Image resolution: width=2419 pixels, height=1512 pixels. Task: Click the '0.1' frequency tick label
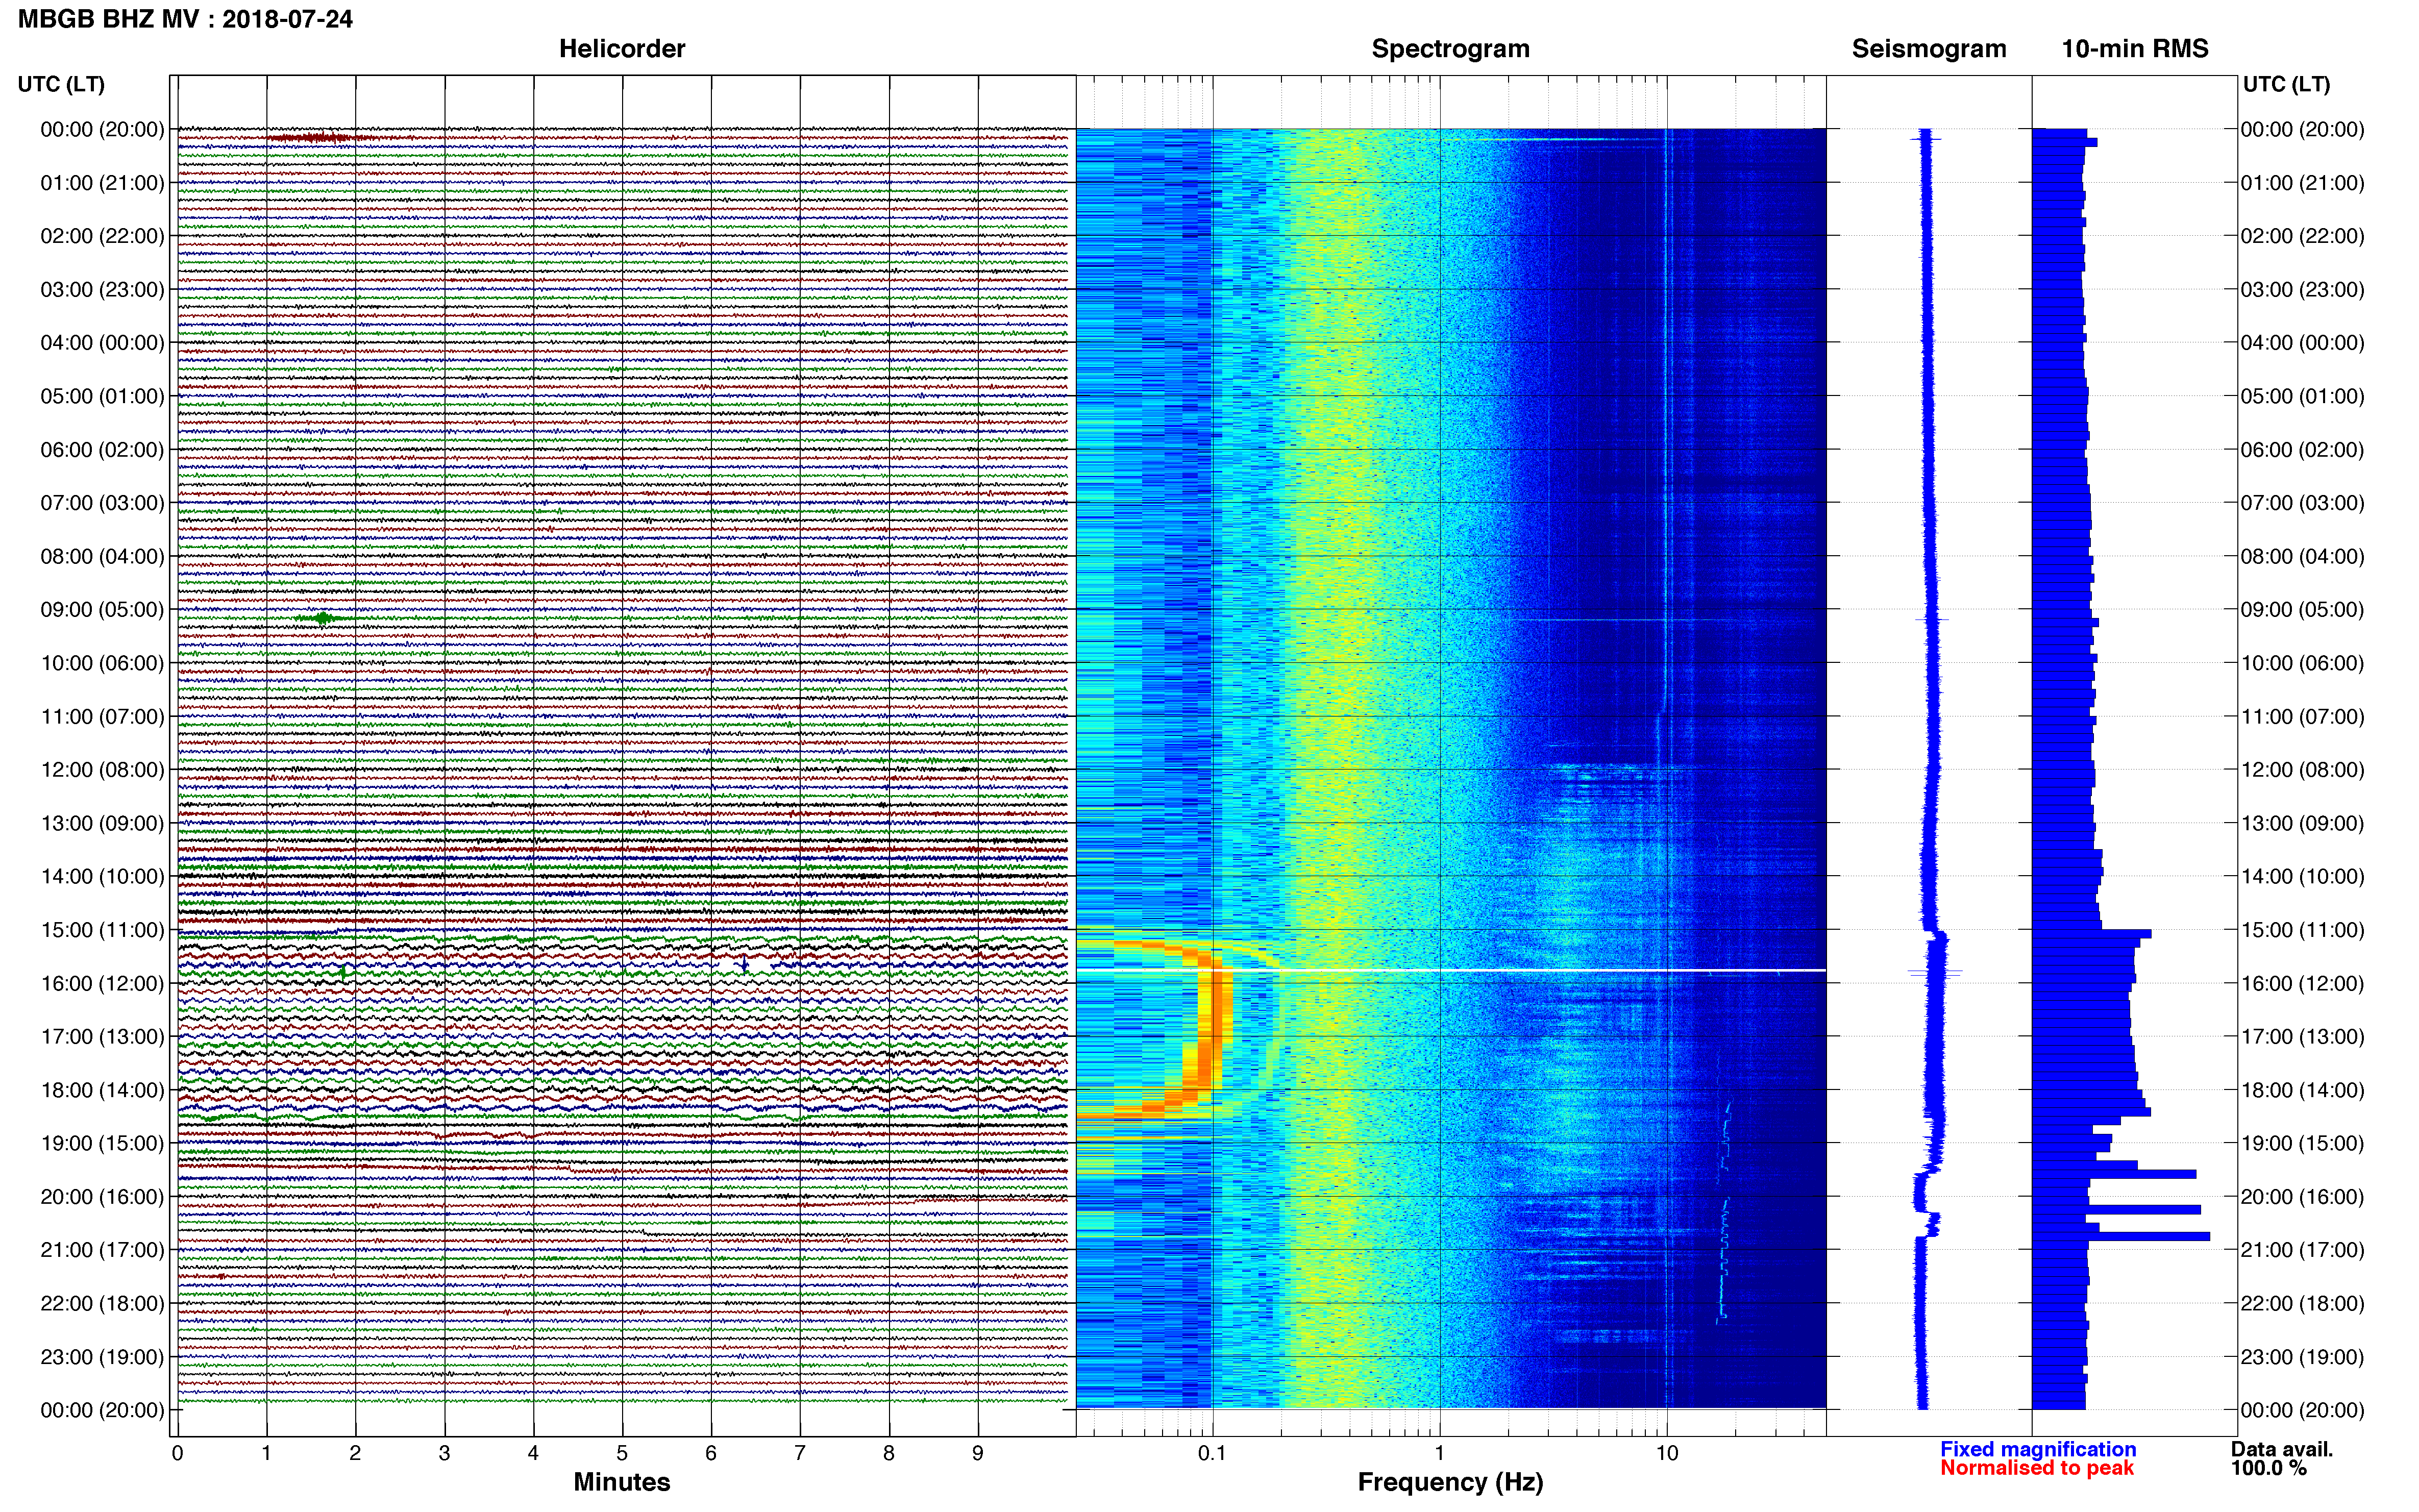pyautogui.click(x=1212, y=1454)
